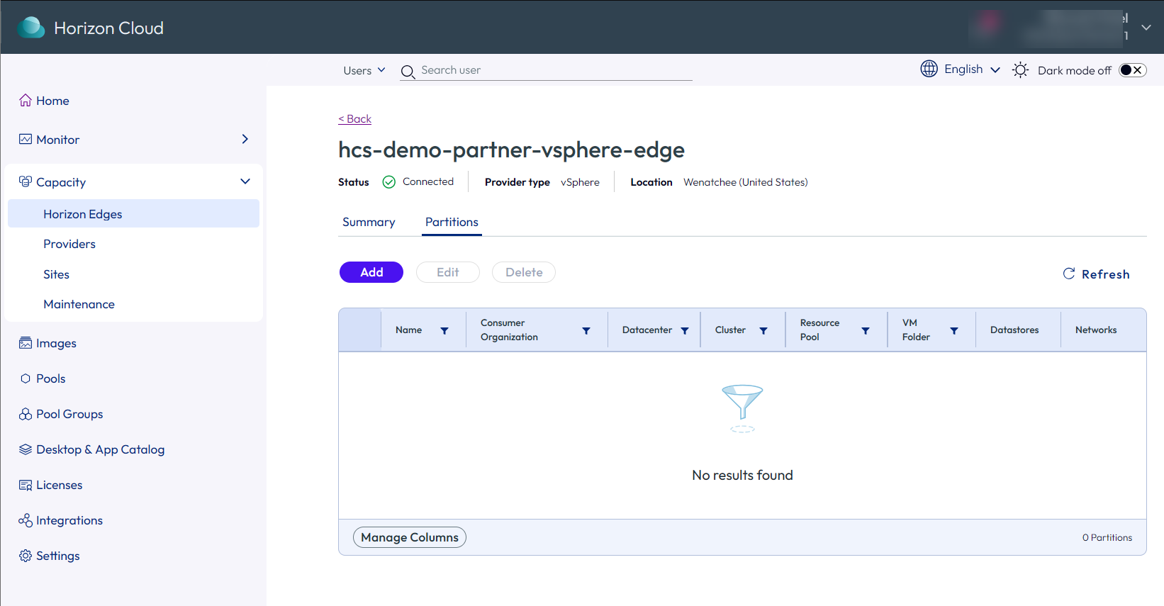Click the hcs-demo-partner-vsphere-edge title
Screen dimensions: 1164x606
pyautogui.click(x=511, y=150)
